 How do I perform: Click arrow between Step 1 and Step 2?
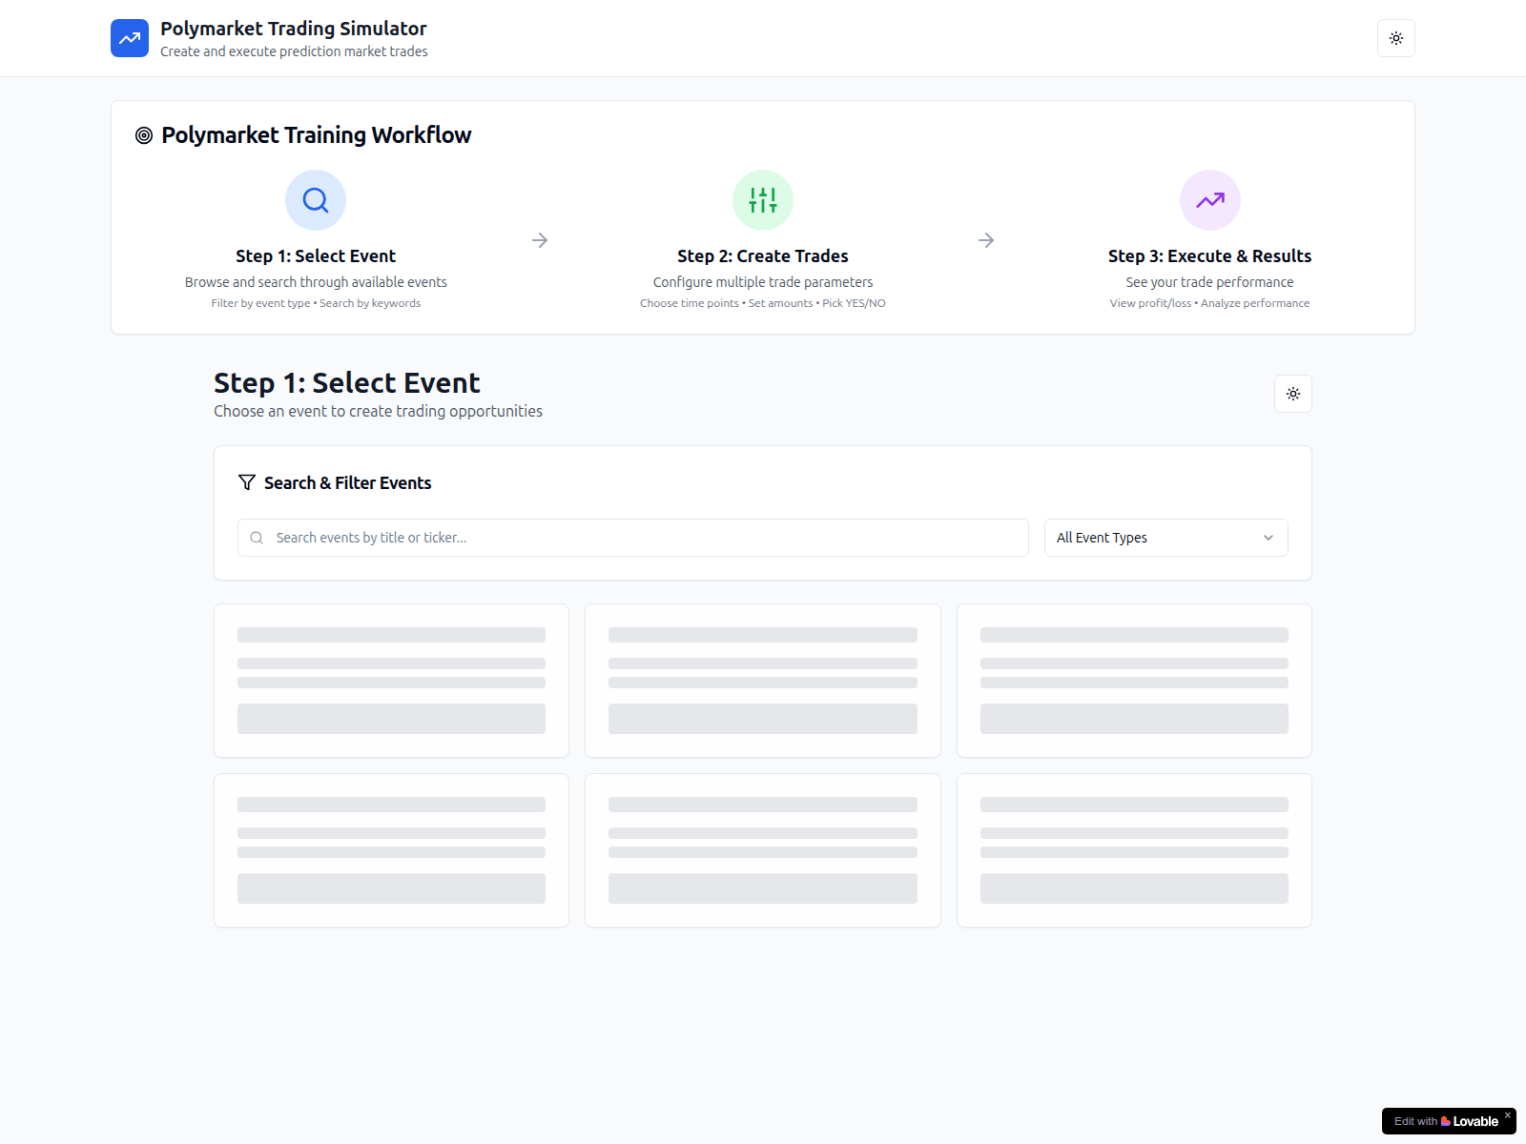point(540,240)
